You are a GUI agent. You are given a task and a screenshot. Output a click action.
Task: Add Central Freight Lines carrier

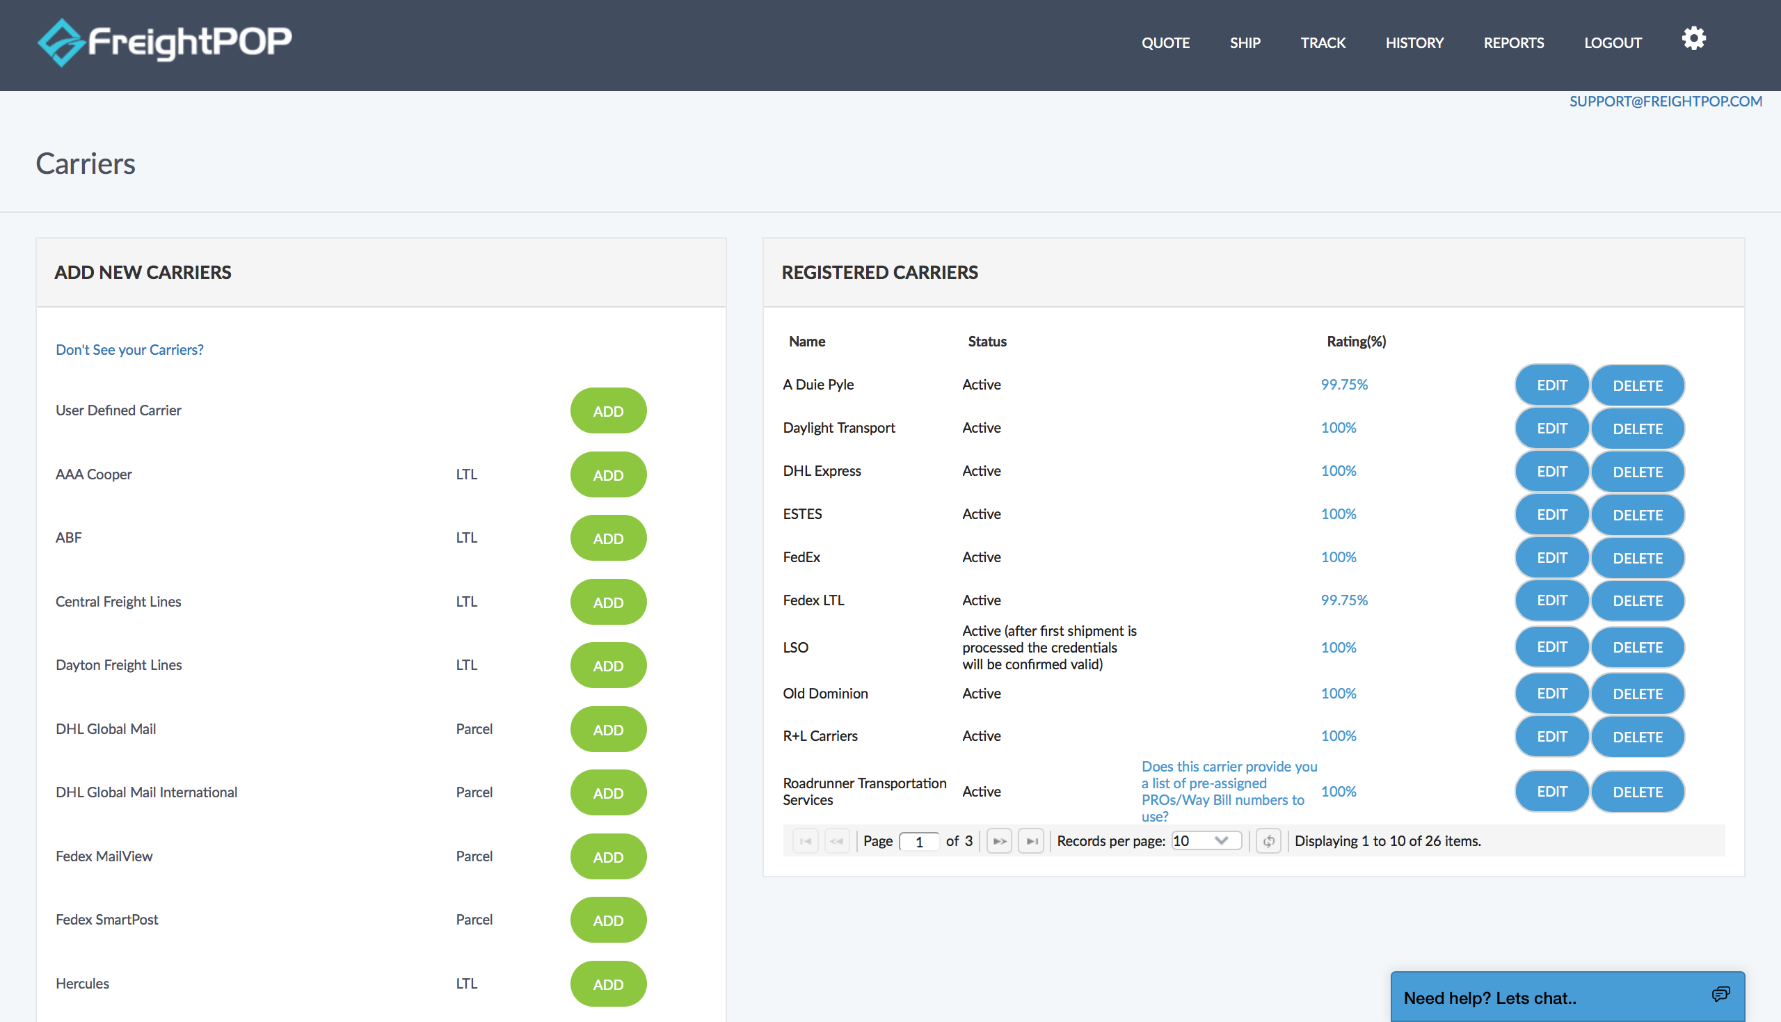[x=608, y=602]
